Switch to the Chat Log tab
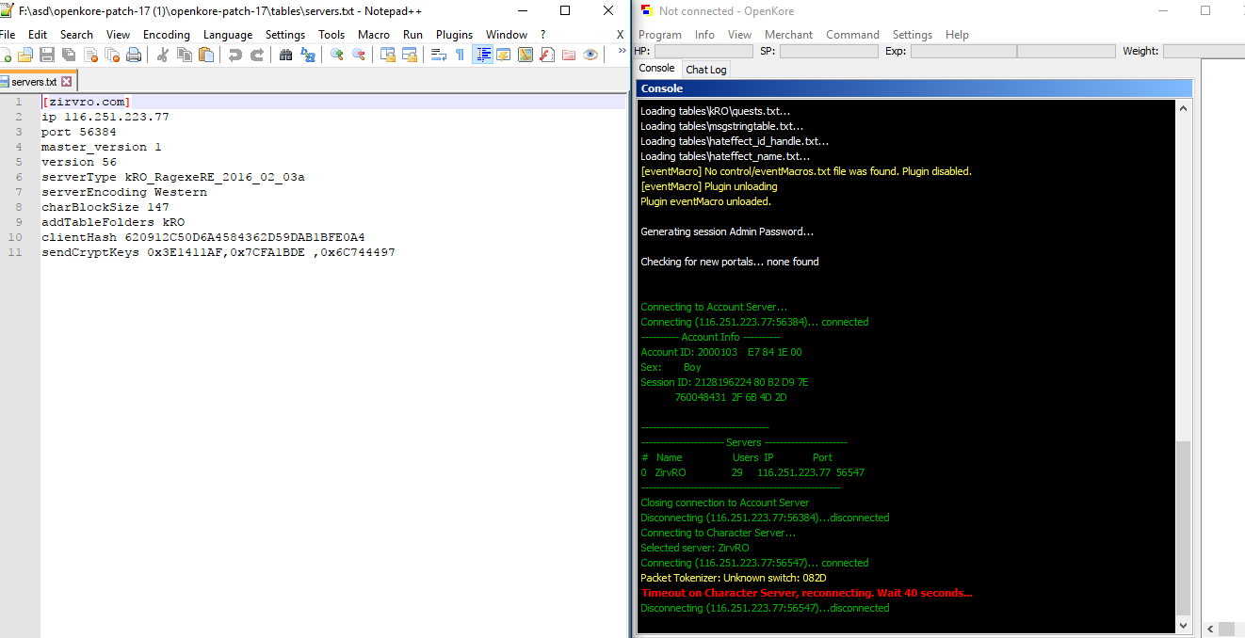 coord(705,69)
